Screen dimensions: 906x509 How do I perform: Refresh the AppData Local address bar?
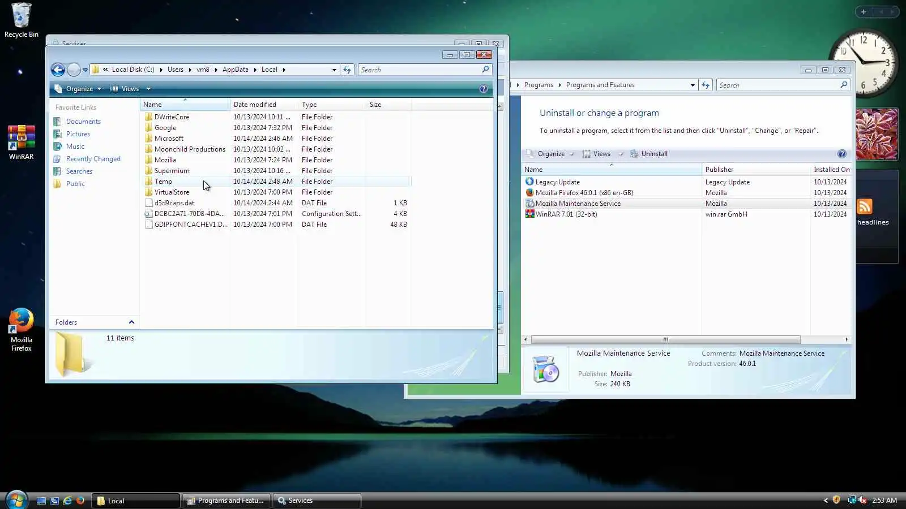point(347,70)
